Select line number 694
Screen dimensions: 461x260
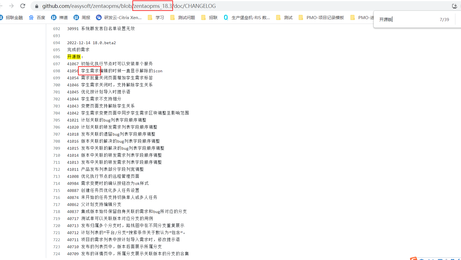[x=57, y=43]
